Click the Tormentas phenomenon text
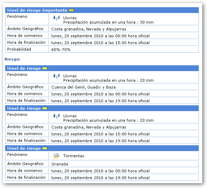 [x=74, y=156]
